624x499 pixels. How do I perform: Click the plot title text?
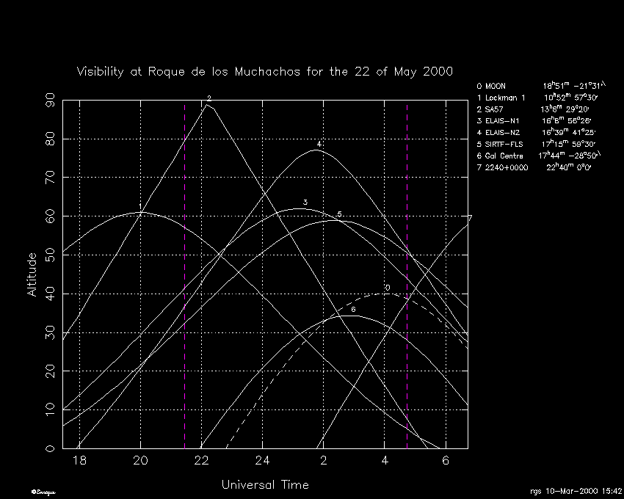pos(264,72)
